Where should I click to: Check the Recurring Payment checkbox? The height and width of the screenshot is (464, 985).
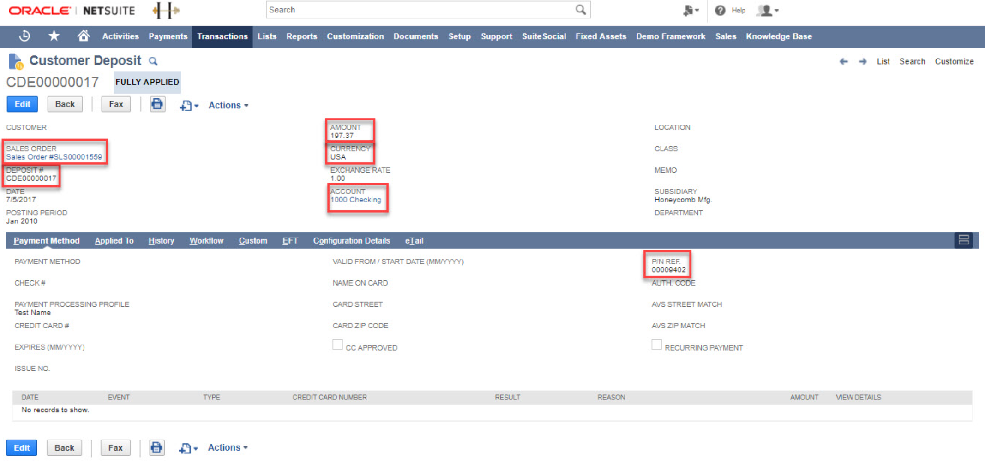656,345
